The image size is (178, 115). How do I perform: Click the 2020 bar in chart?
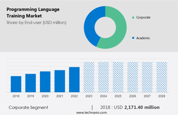click(x=45, y=82)
